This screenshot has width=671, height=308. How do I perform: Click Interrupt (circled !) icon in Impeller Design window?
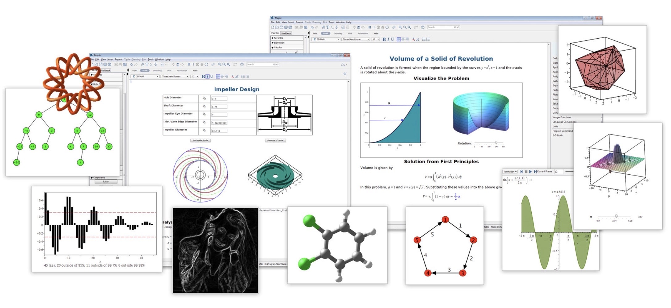pyautogui.click(x=197, y=65)
